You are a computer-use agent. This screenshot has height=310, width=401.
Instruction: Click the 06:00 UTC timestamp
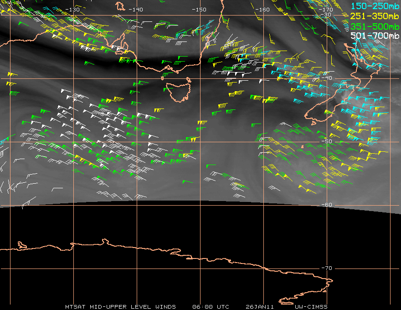[211, 306]
